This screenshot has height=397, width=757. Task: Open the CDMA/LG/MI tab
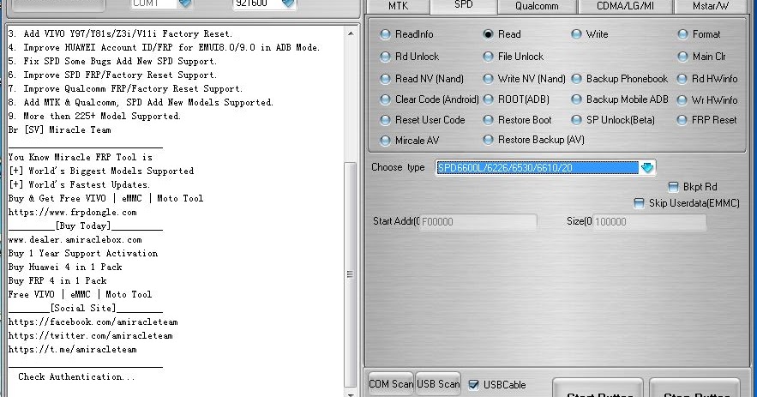625,6
